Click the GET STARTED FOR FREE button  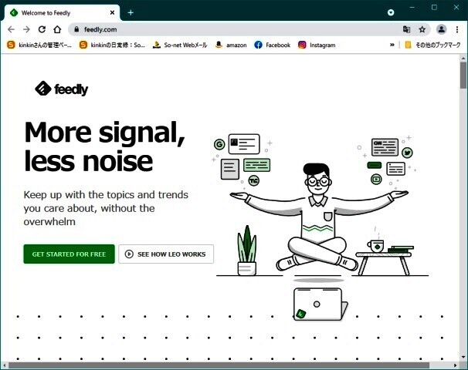69,254
